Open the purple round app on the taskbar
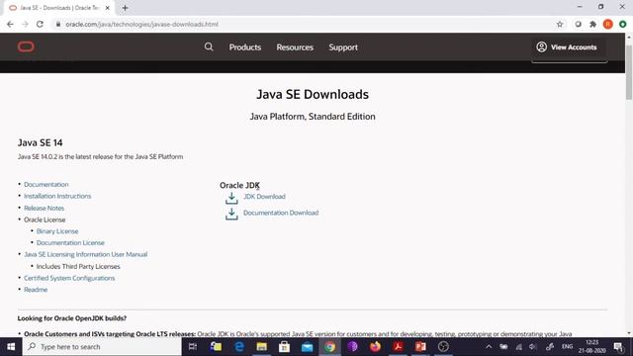The image size is (633, 356). [x=352, y=347]
